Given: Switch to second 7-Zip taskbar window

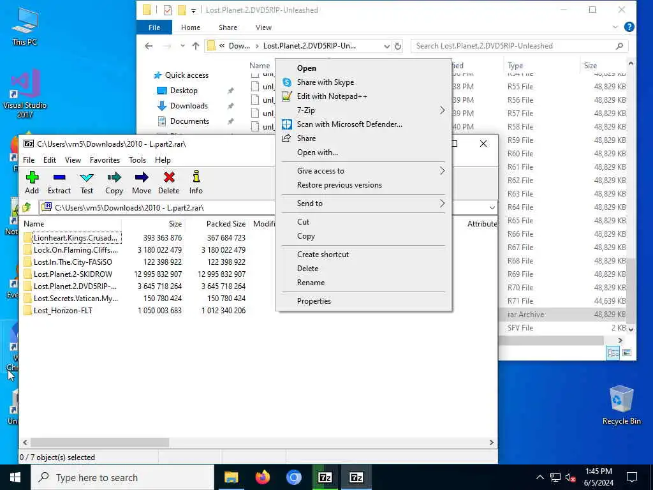Looking at the screenshot, I should coord(356,477).
